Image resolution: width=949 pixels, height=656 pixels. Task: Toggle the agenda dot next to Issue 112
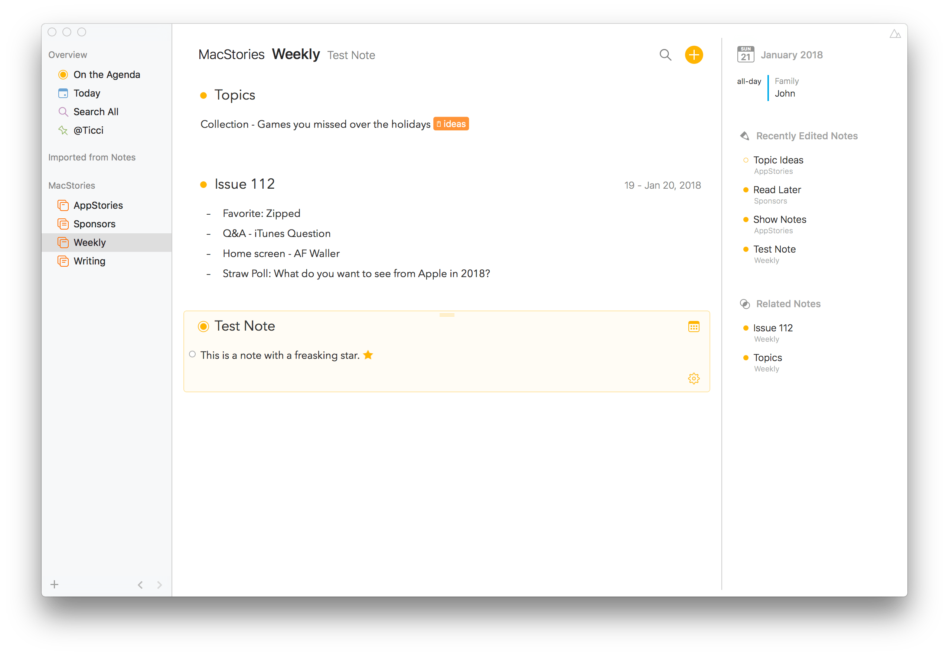click(203, 185)
